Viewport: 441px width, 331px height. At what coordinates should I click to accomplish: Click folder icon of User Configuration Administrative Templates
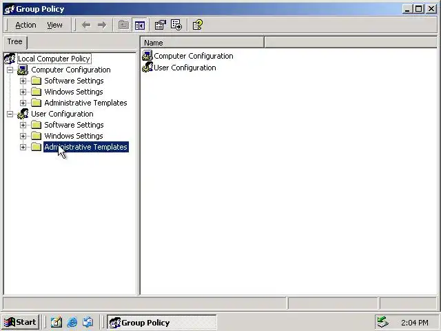point(37,147)
